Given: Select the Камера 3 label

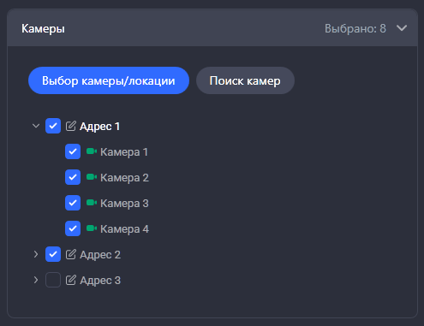Looking at the screenshot, I should coord(124,204).
